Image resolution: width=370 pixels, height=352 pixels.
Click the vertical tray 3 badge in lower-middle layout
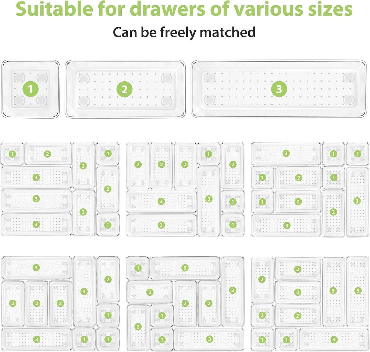[x=232, y=290]
